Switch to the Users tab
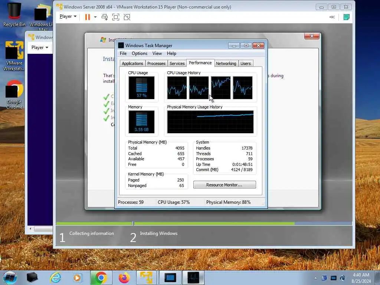 point(246,63)
